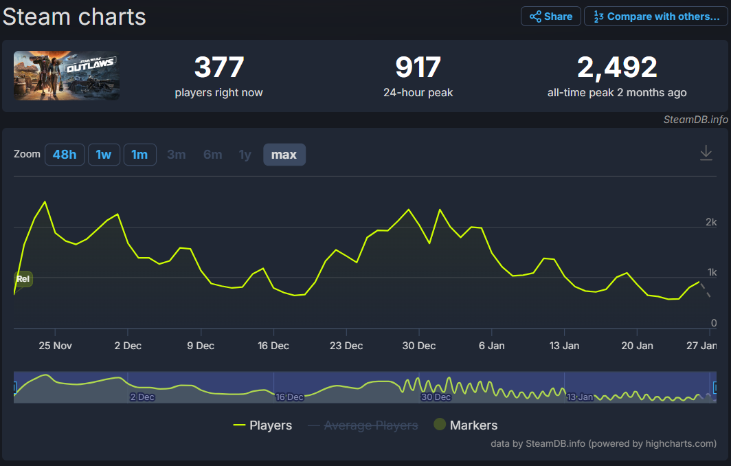731x466 pixels.
Task: Open Compare with others dialog
Action: click(x=655, y=16)
